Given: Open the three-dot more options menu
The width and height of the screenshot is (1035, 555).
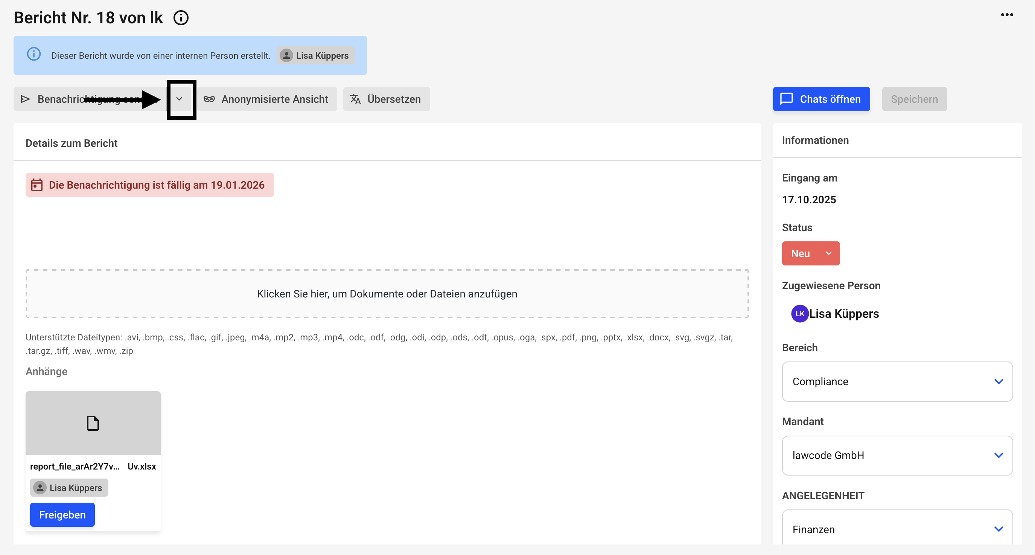Looking at the screenshot, I should (1006, 15).
